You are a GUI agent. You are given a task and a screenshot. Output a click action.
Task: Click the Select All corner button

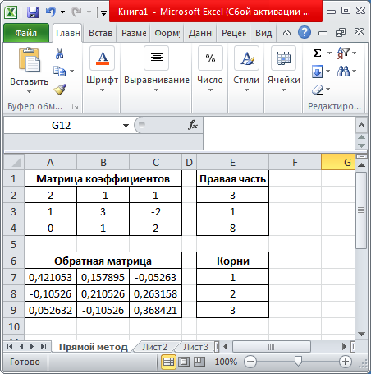(14, 162)
